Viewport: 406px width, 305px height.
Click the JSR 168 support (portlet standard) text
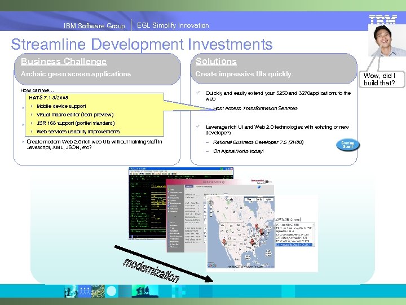point(76,123)
